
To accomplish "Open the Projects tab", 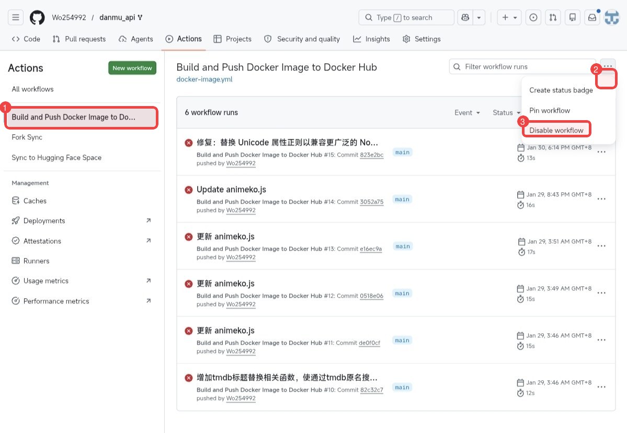I will pos(232,39).
